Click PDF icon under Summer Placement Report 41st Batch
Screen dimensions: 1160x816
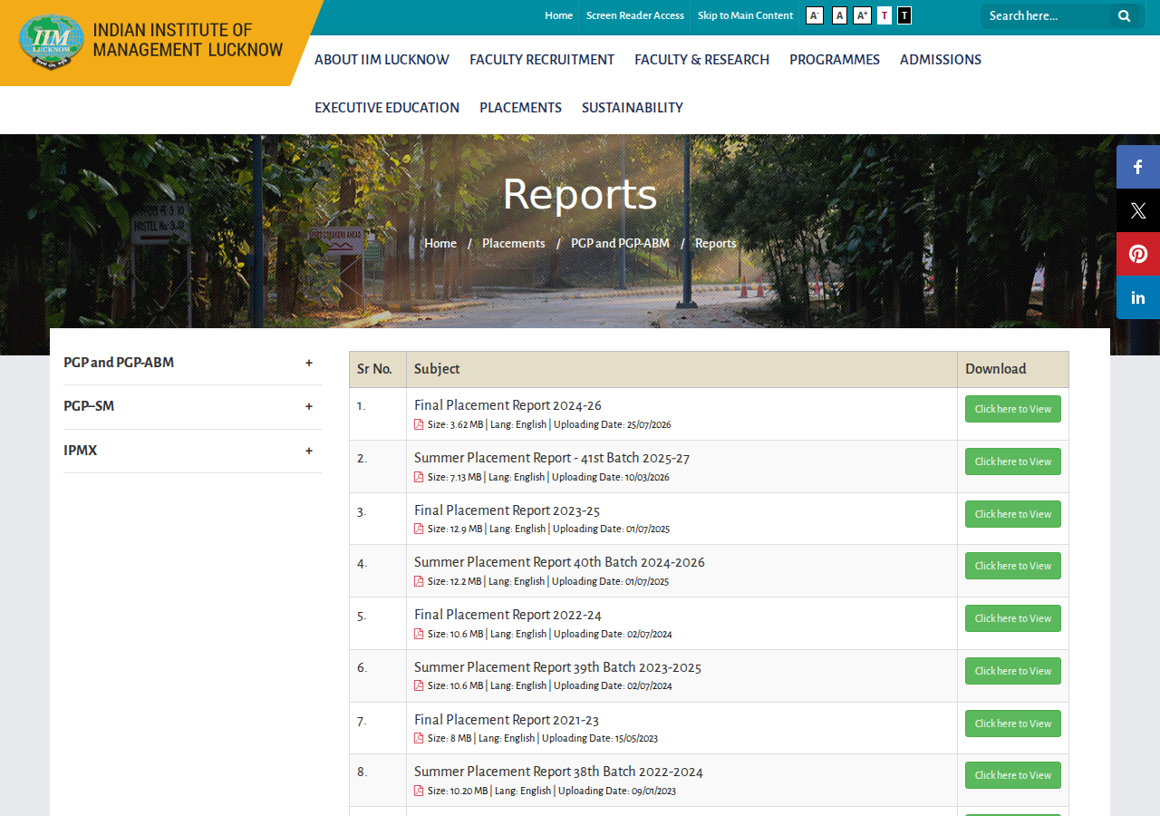tap(419, 477)
